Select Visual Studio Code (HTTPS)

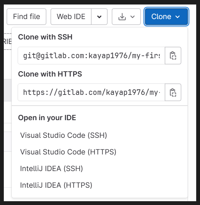coord(68,152)
